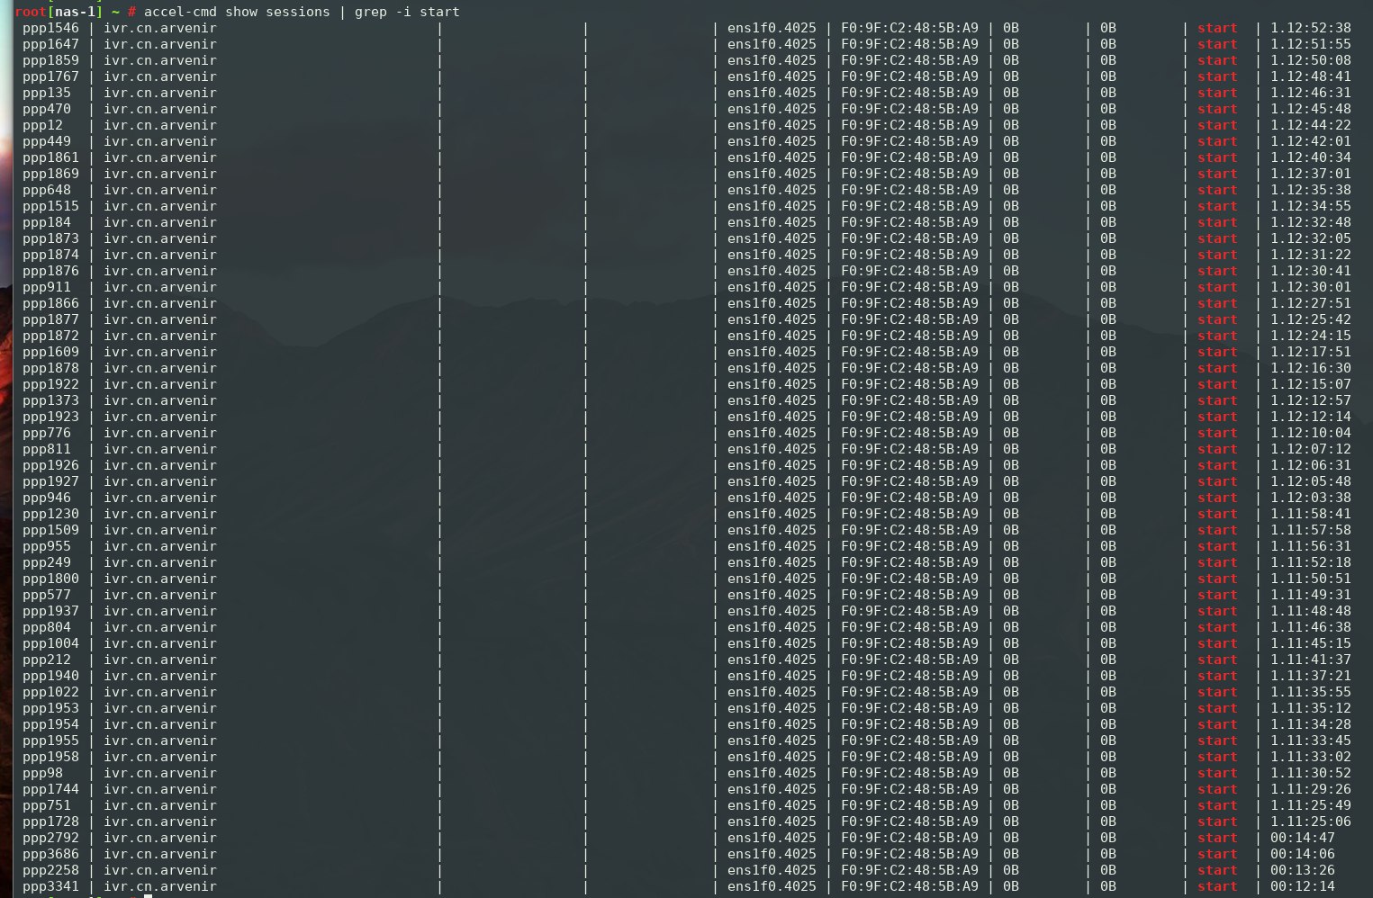Image resolution: width=1373 pixels, height=898 pixels.
Task: Select interface name ppp955
Action: point(47,546)
